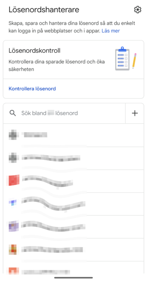This screenshot has width=147, height=282.
Task: Open the third password entry name
Action: pos(48,181)
